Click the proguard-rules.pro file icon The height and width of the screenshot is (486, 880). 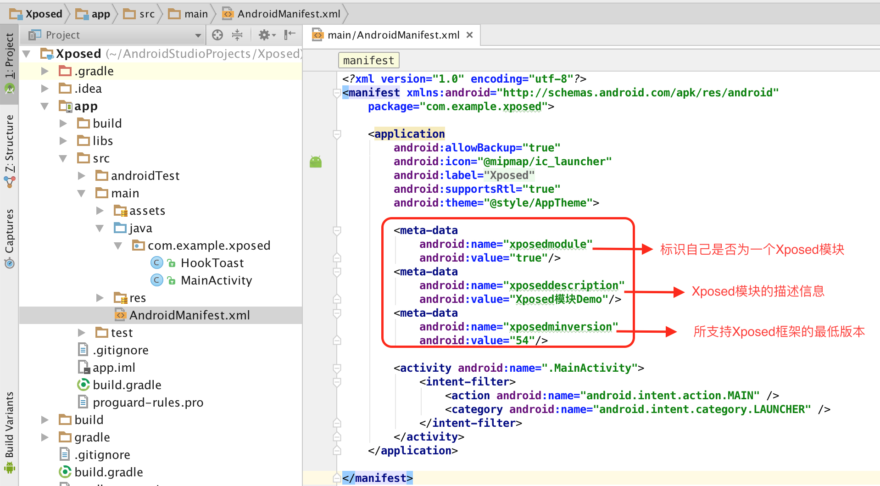(83, 402)
